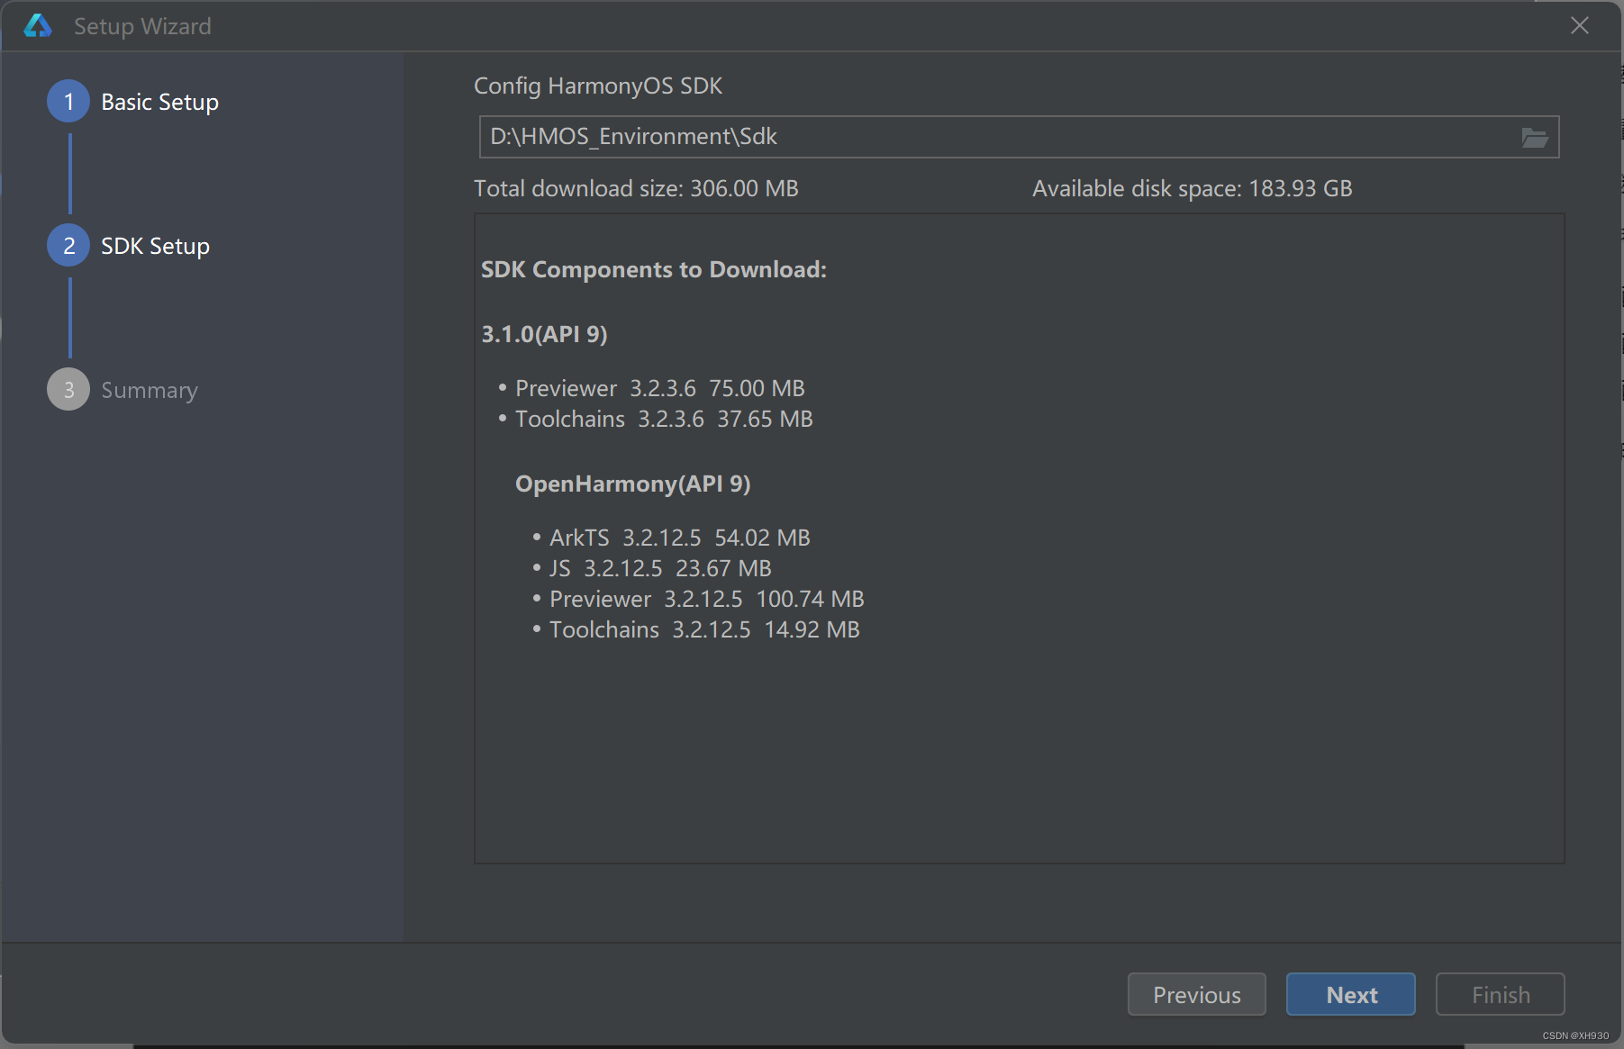
Task: Click Total download size: 306.00 MB text
Action: 636,188
